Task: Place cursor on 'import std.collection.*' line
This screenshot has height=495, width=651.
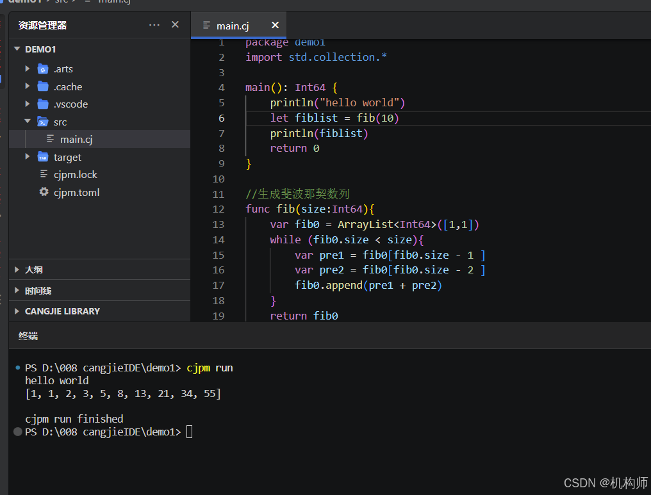Action: pyautogui.click(x=316, y=57)
